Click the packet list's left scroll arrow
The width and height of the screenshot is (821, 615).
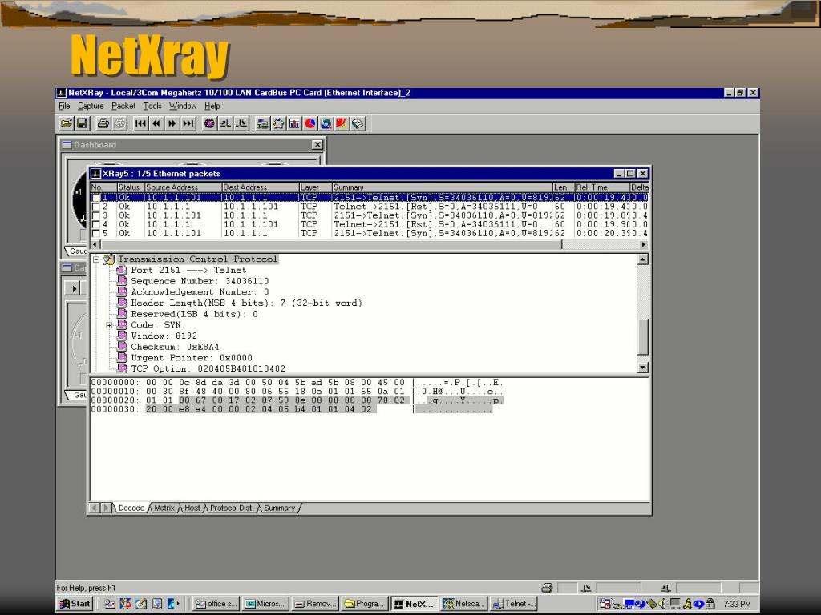tap(95, 244)
